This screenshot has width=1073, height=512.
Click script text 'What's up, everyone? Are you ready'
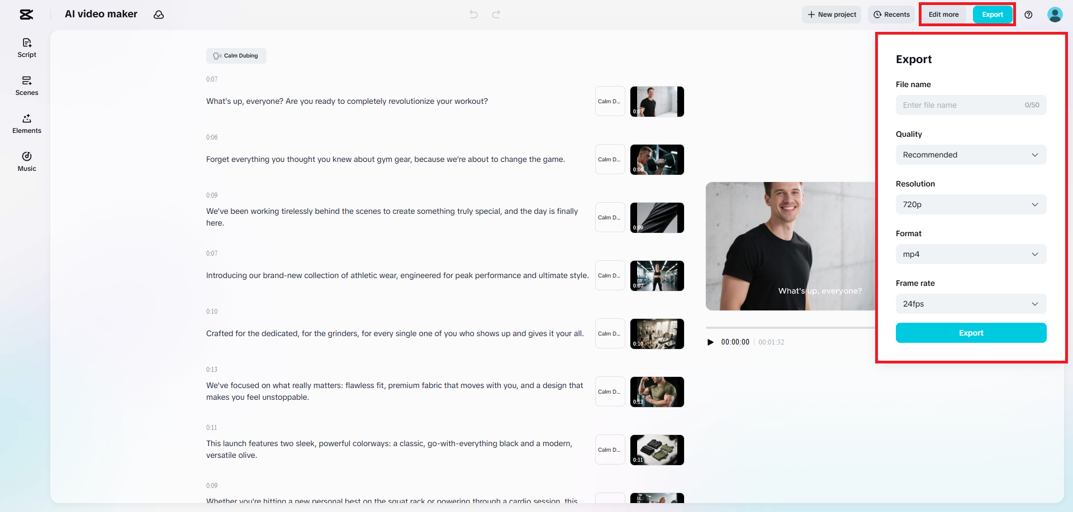pos(347,102)
